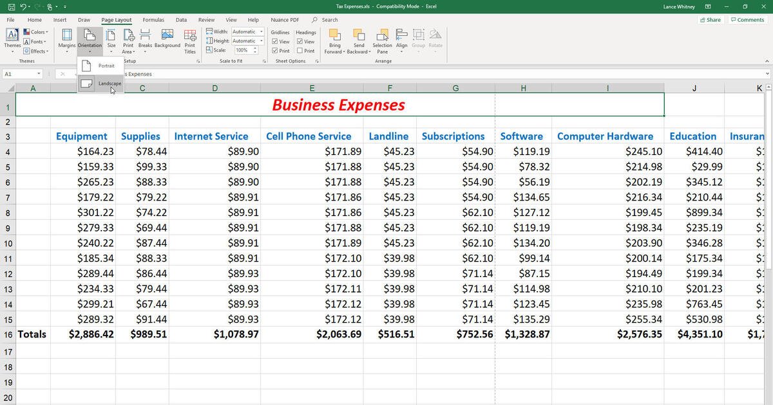Open the Colors picker in Themes
Image resolution: width=773 pixels, height=405 pixels.
coord(35,32)
